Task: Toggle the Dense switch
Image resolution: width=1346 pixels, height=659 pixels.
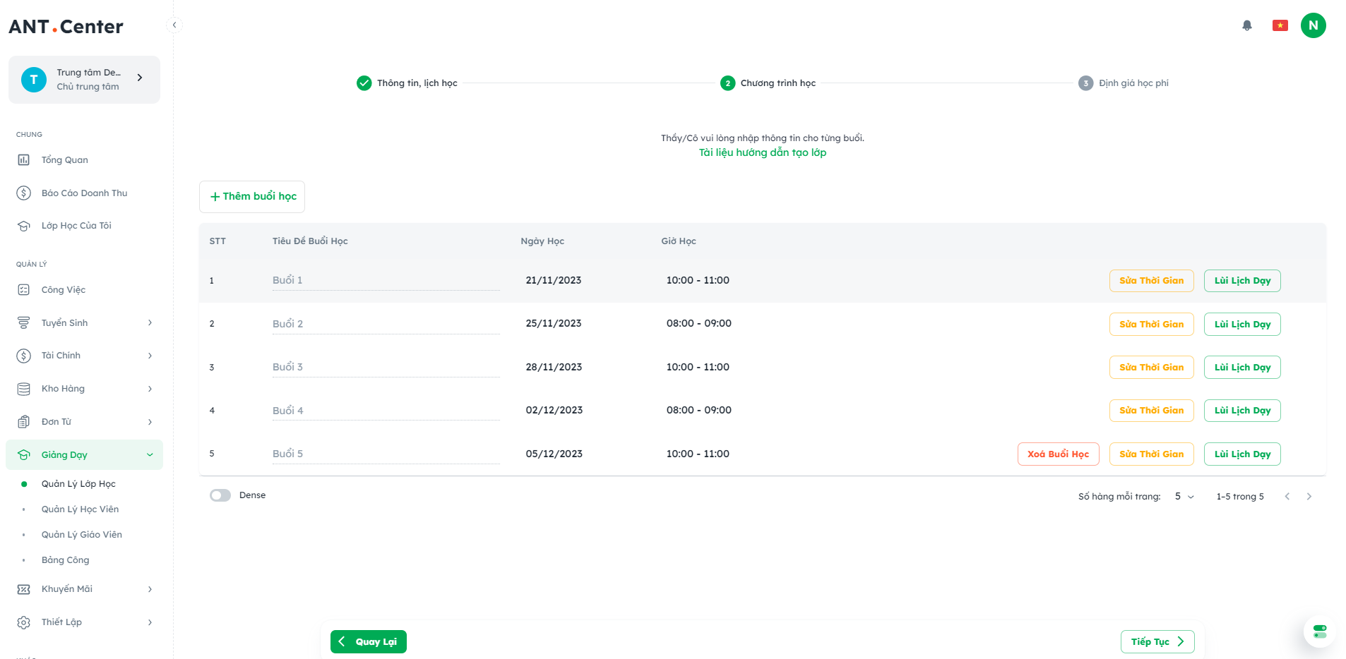Action: tap(220, 495)
